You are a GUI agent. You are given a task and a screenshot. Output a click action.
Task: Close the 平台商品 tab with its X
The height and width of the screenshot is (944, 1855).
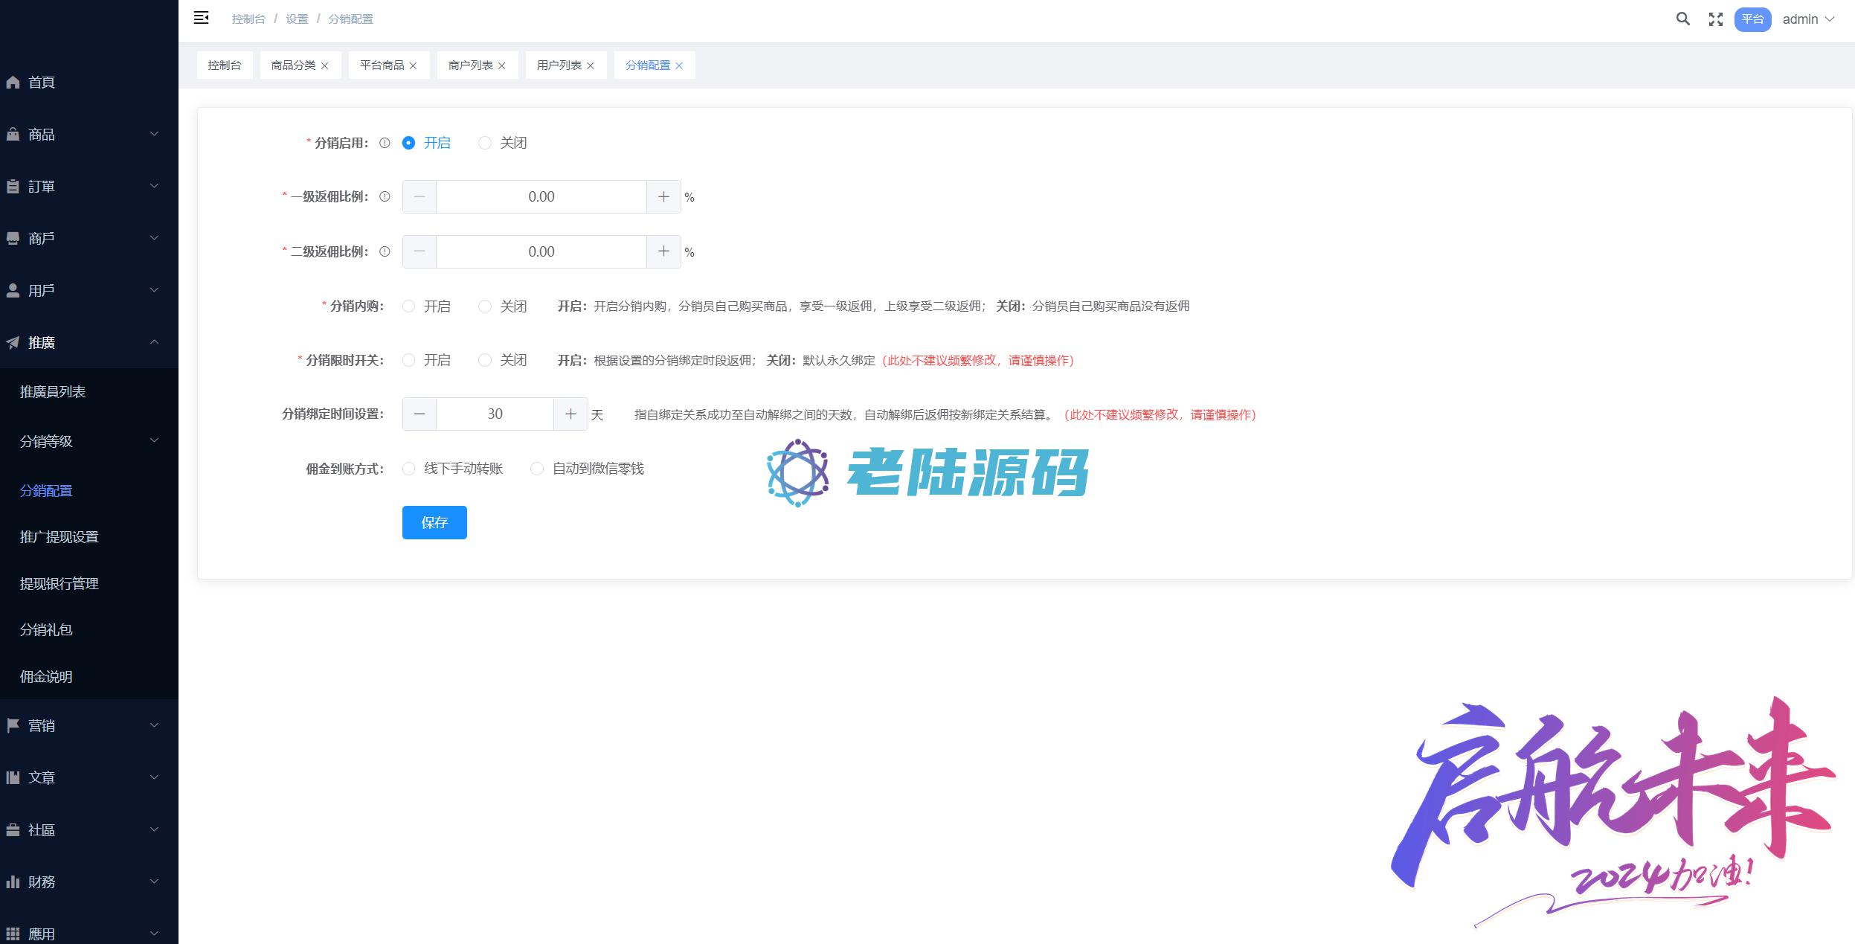pyautogui.click(x=413, y=65)
